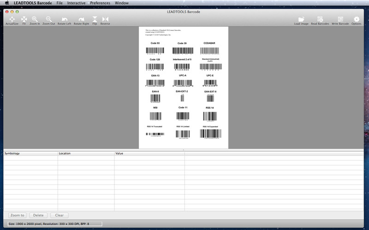Image resolution: width=369 pixels, height=230 pixels.
Task: Click the RSS 14 Truncated barcode
Action: [x=155, y=134]
